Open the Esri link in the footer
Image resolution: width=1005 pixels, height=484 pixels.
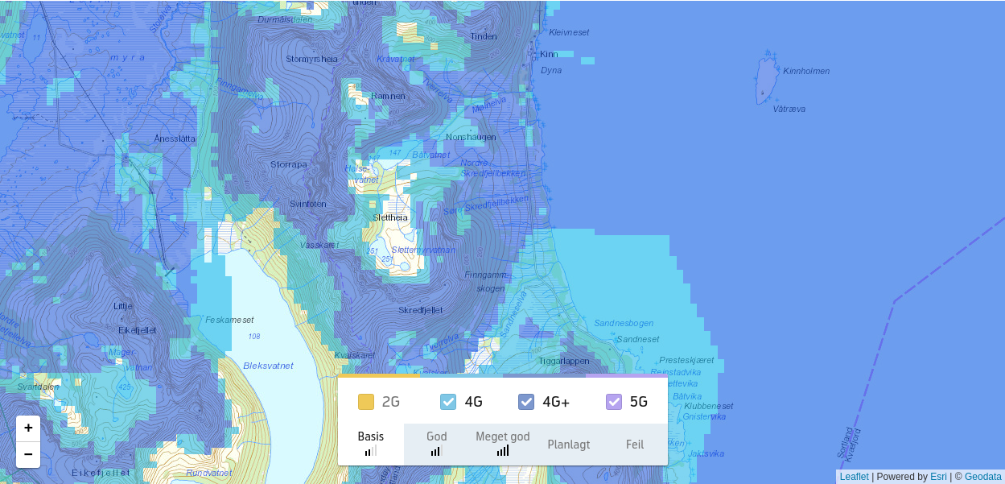pyautogui.click(x=938, y=476)
